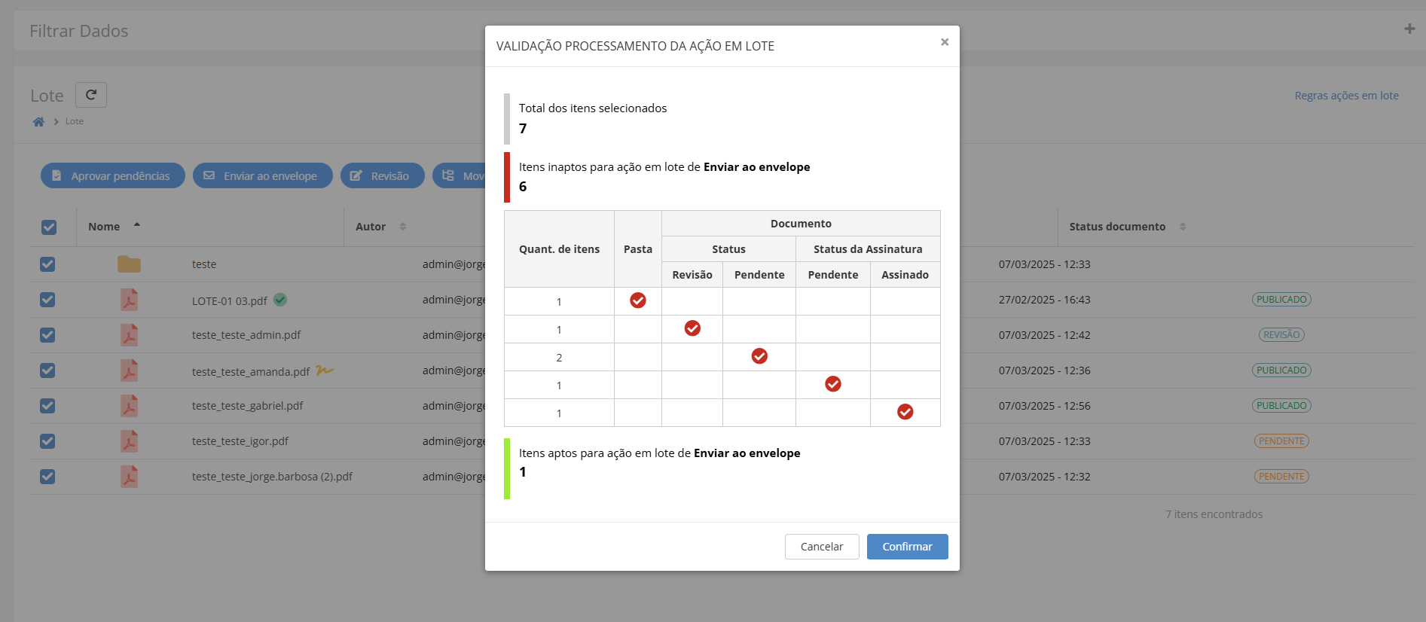Toggle the select-all checkbox in table header
The image size is (1426, 622).
[49, 227]
